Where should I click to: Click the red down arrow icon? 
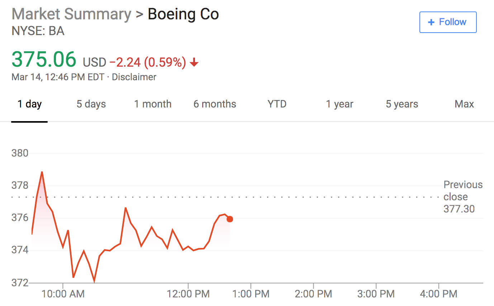[x=194, y=63]
